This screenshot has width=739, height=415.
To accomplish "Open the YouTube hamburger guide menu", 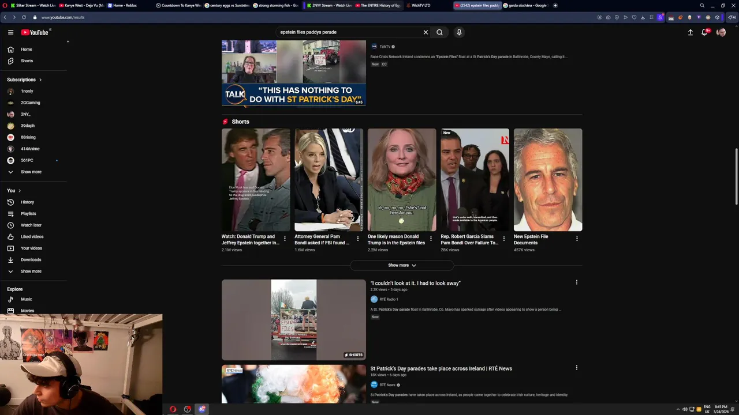I will click(10, 32).
